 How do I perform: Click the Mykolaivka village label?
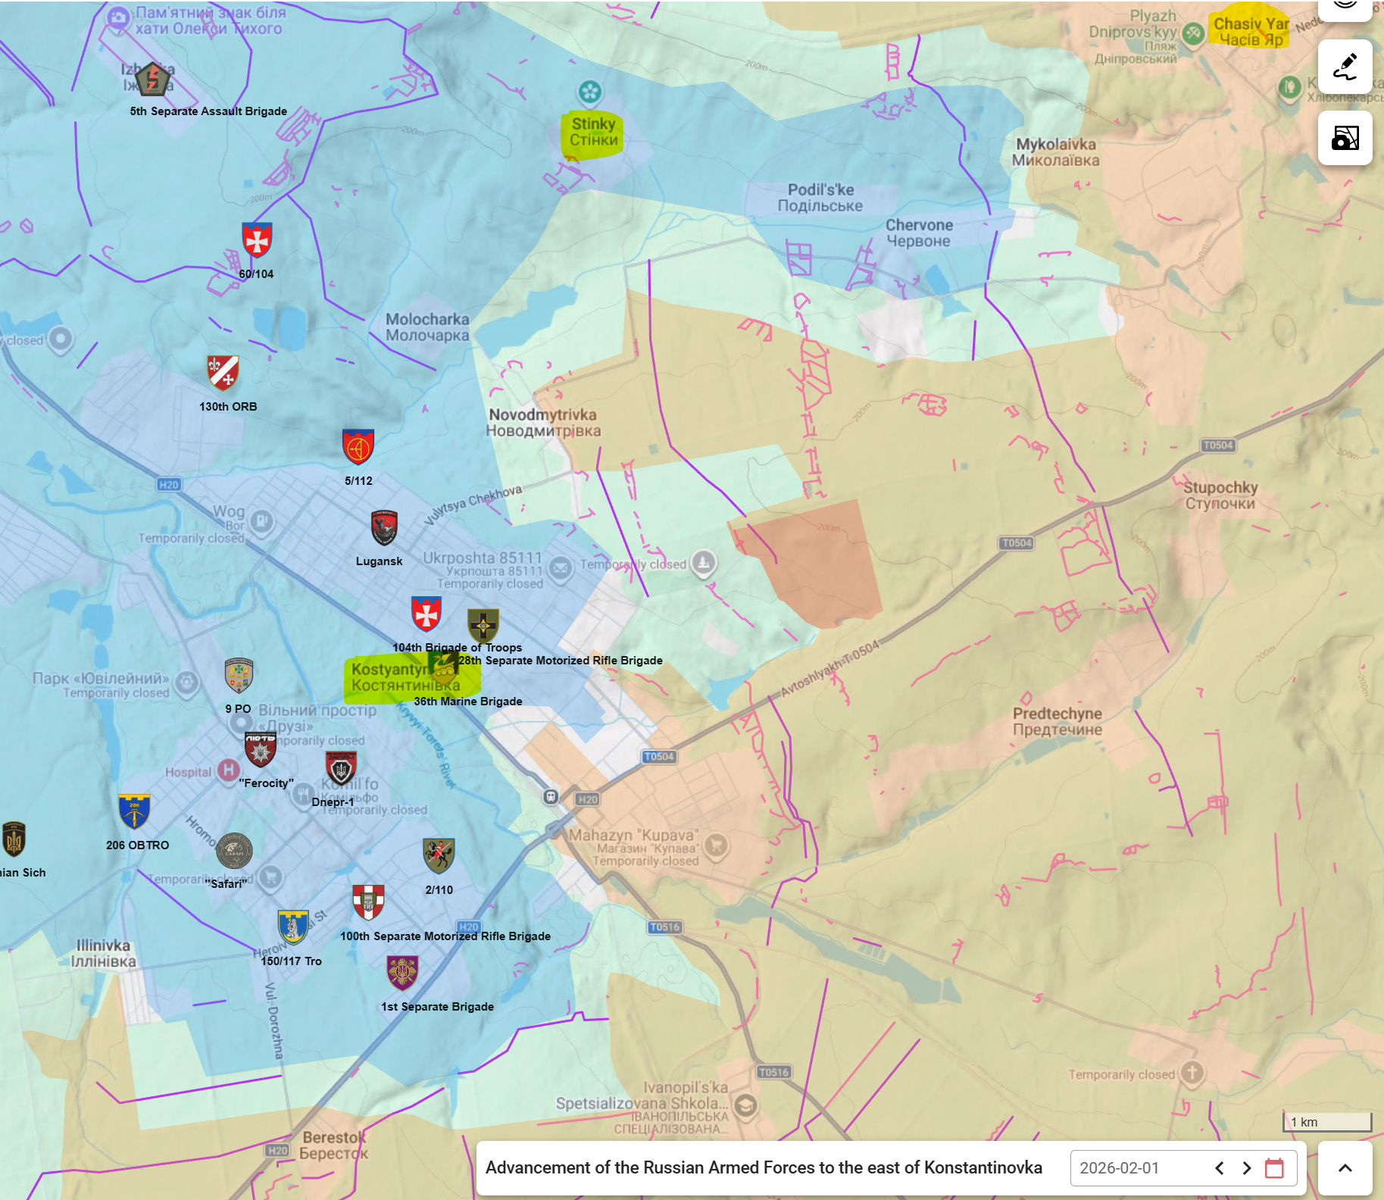click(x=1056, y=152)
